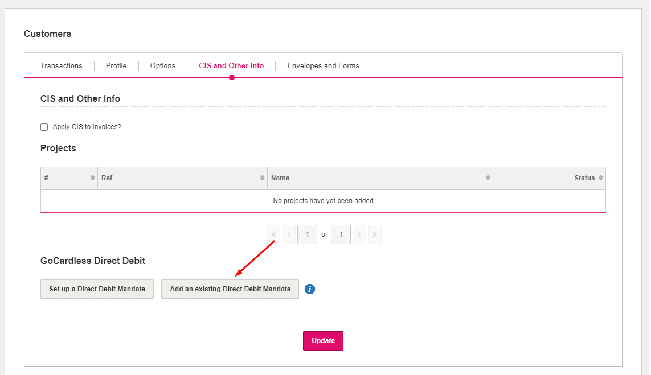Click the current page number field
651x375 pixels.
307,234
